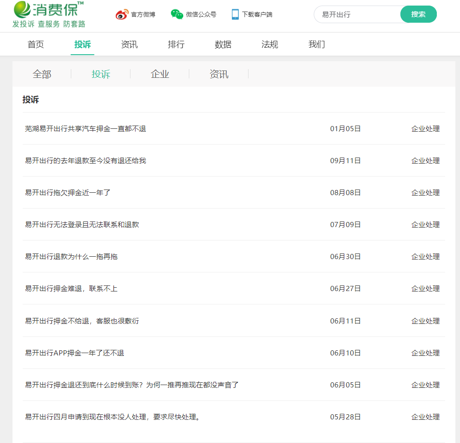
Task: Click the date 09月11日
Action: (345, 161)
